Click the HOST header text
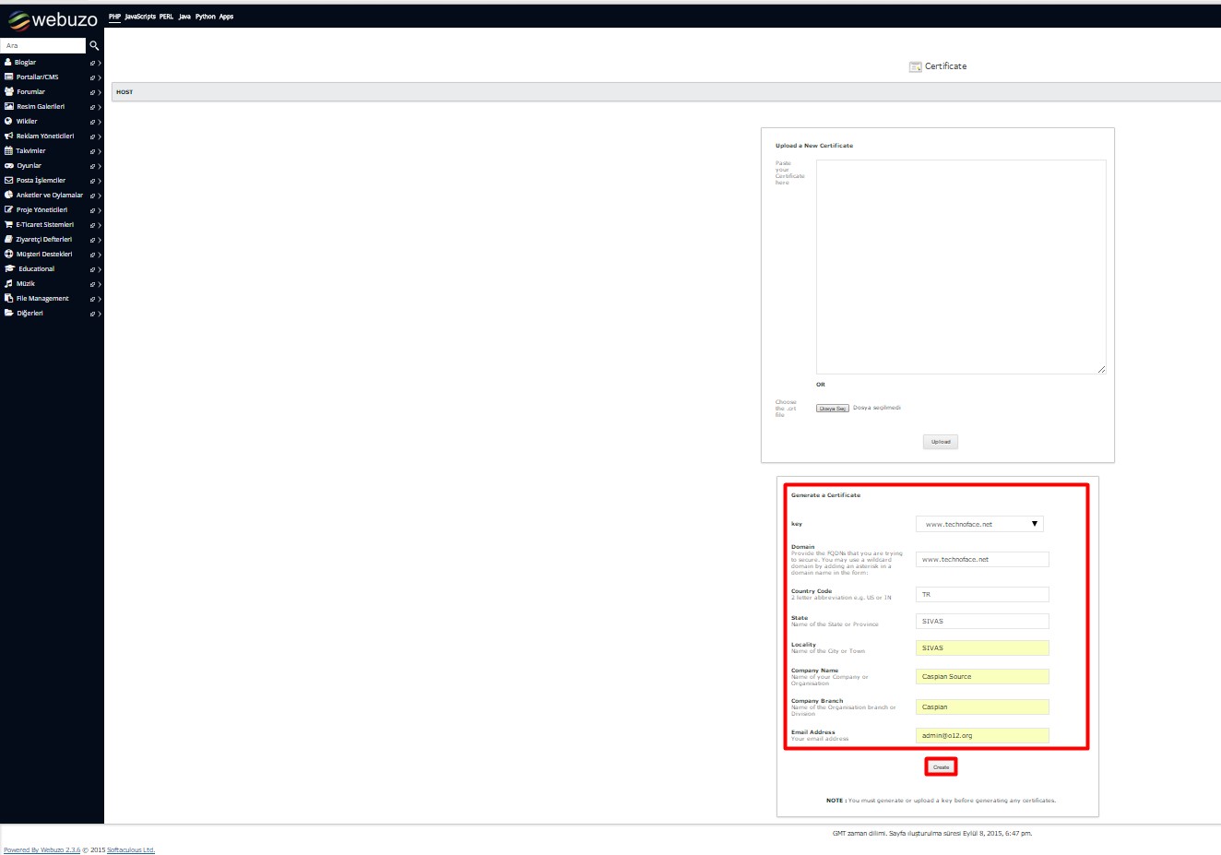 coord(124,92)
